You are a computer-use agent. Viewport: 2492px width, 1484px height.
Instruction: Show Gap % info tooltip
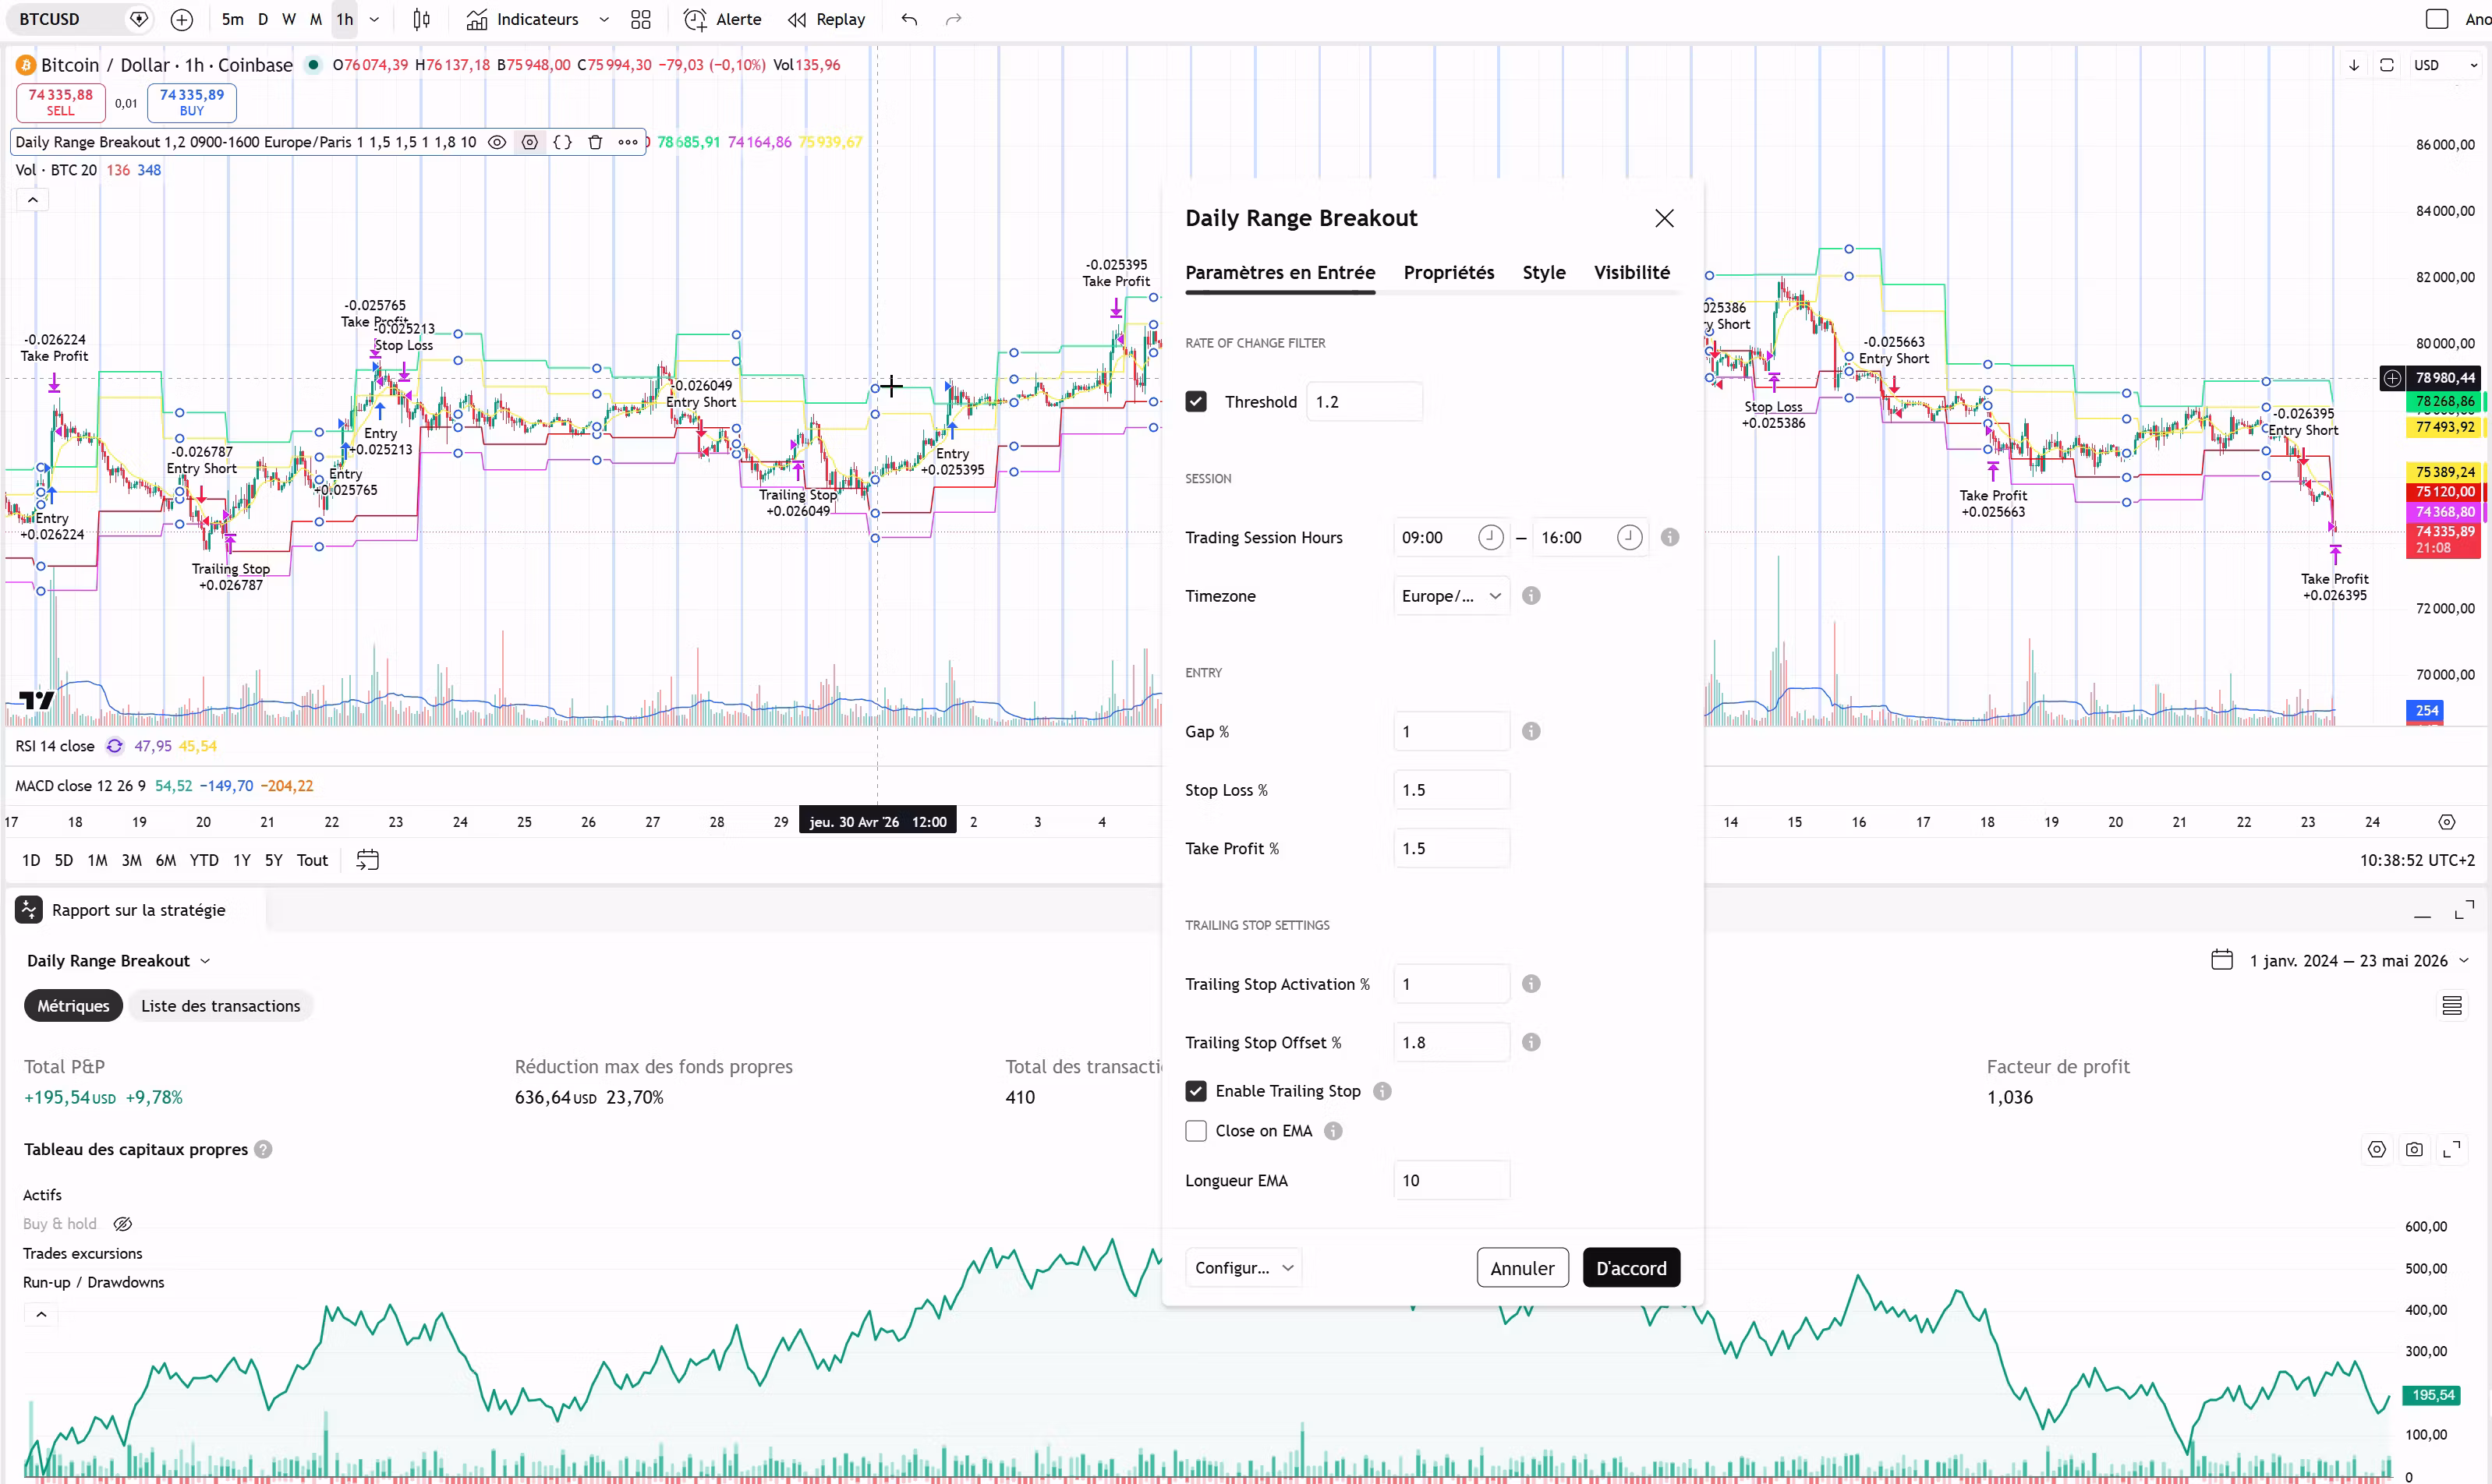[x=1531, y=731]
